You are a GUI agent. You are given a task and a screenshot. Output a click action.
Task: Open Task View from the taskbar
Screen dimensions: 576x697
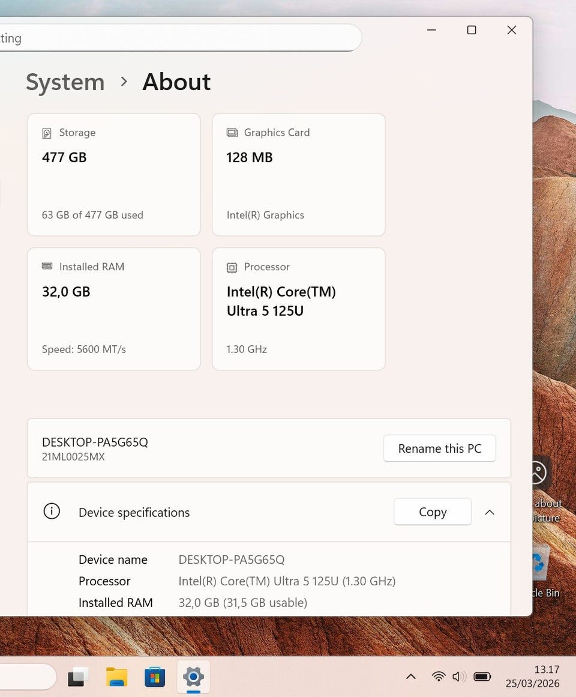tap(78, 677)
